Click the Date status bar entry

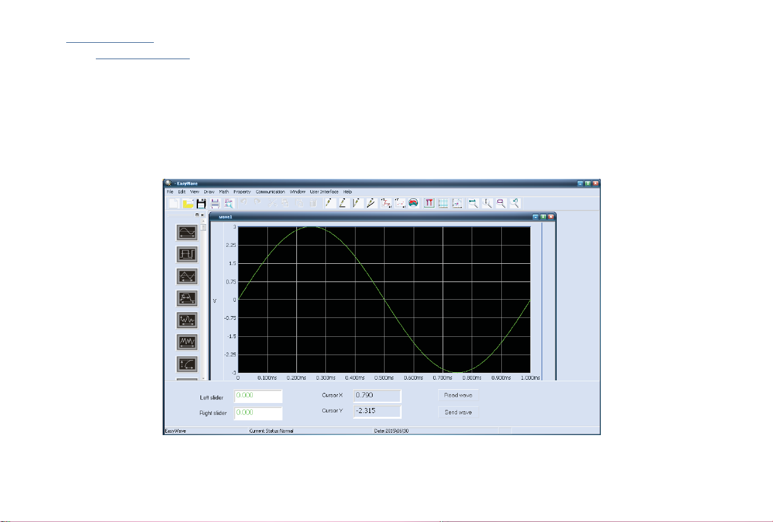click(x=392, y=431)
